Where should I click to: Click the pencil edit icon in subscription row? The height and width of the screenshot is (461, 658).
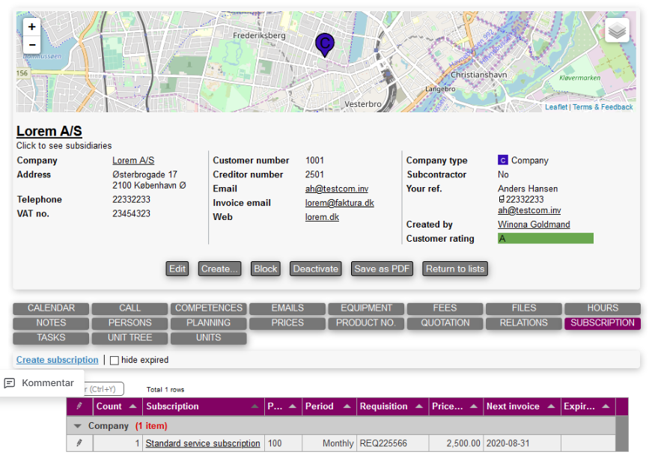[79, 444]
